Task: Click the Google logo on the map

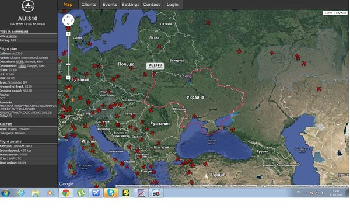Action: pos(66,184)
